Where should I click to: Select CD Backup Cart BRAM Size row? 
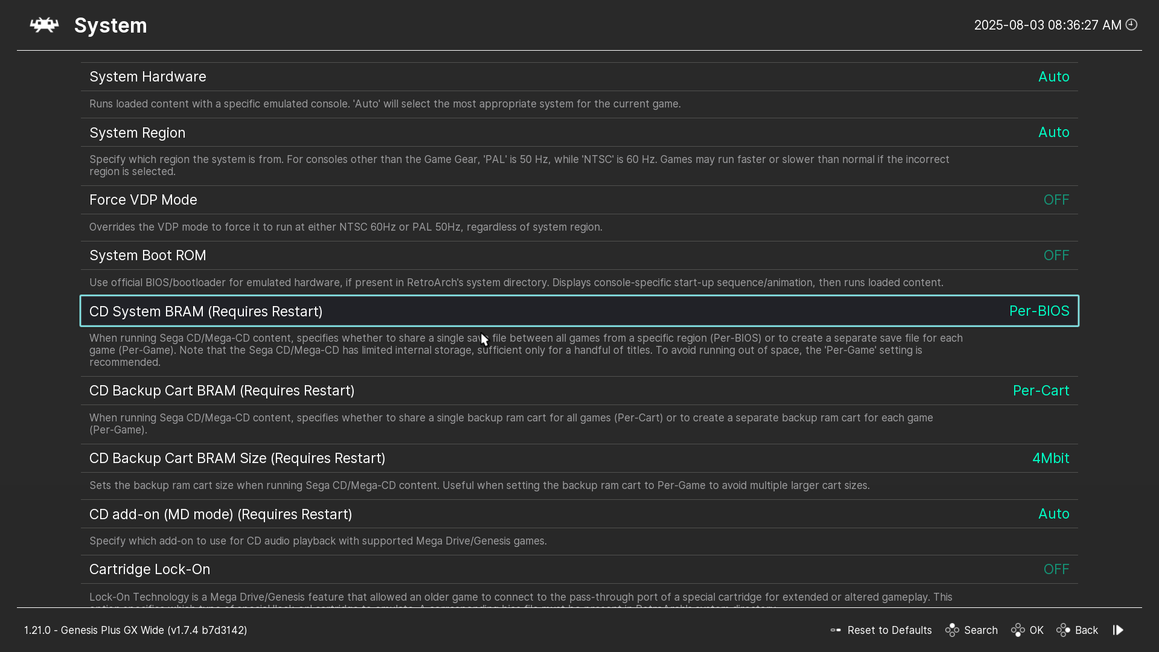click(x=579, y=458)
